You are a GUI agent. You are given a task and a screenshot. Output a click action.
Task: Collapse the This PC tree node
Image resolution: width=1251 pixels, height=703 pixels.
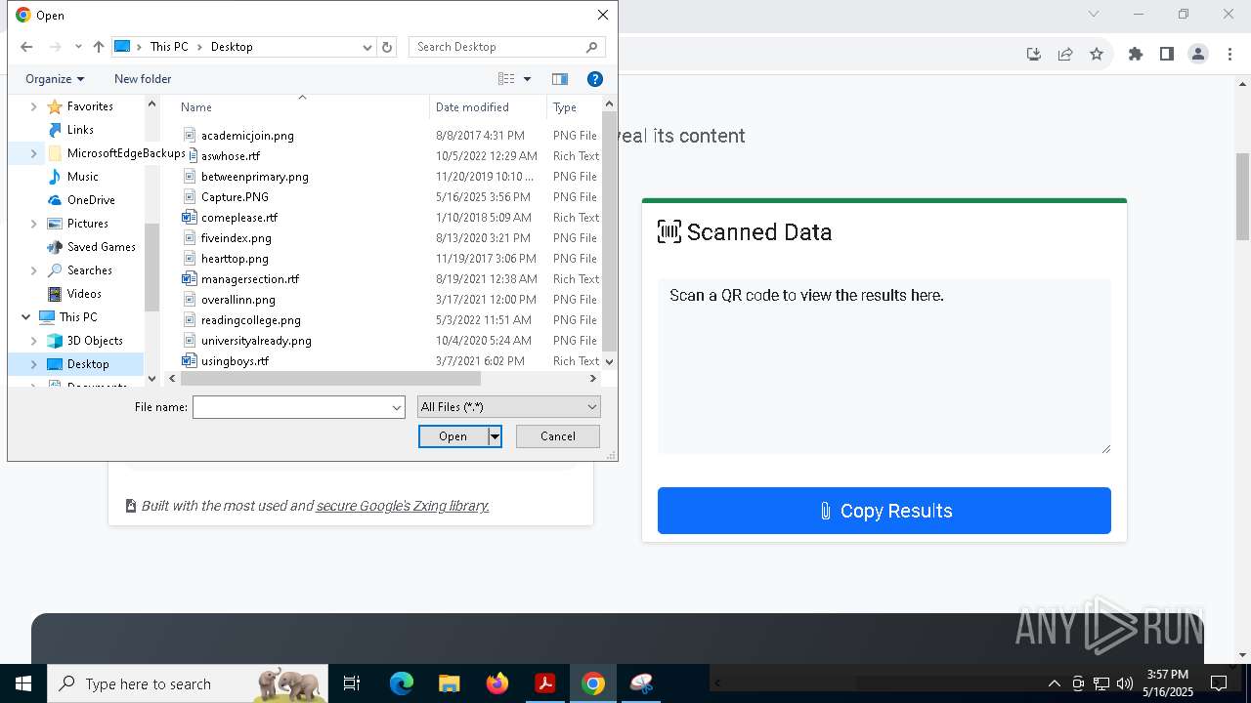pyautogui.click(x=25, y=317)
